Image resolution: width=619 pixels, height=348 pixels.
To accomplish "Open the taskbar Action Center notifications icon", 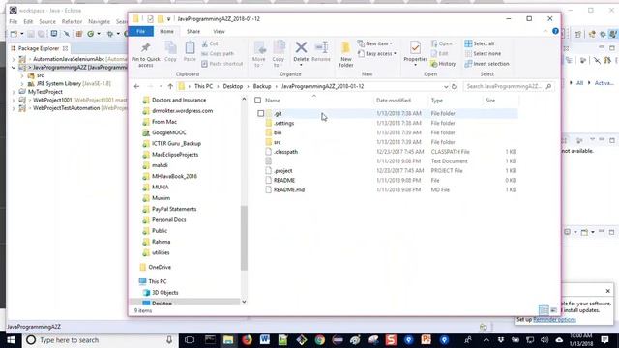I will [604, 339].
